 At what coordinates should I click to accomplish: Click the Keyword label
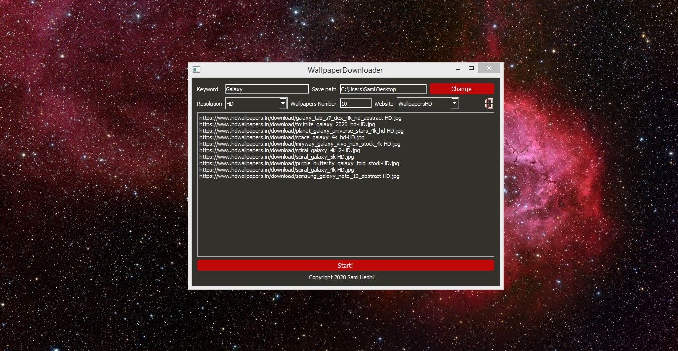tap(207, 89)
